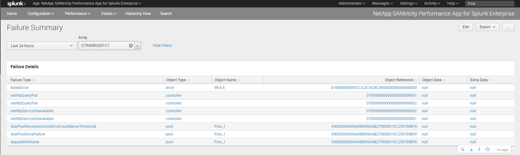Open the Configuration menu
The height and width of the screenshot is (155, 520).
click(x=41, y=14)
